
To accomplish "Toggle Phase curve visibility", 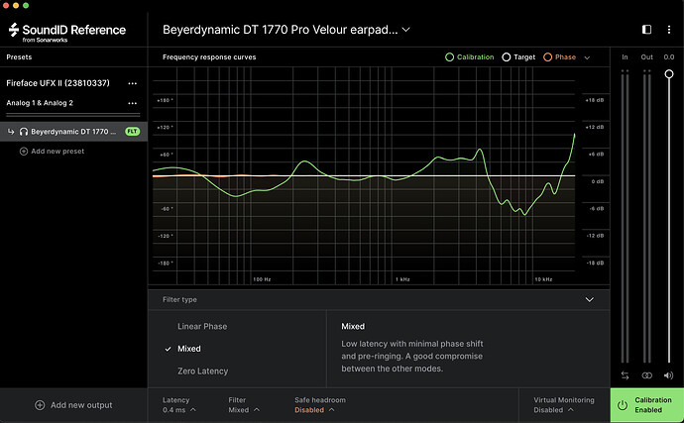I will [559, 57].
